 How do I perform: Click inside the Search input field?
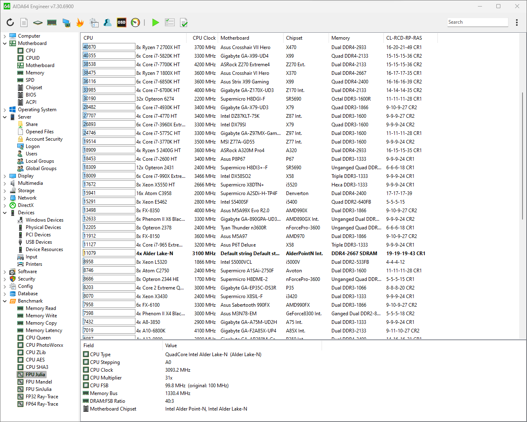coord(477,22)
